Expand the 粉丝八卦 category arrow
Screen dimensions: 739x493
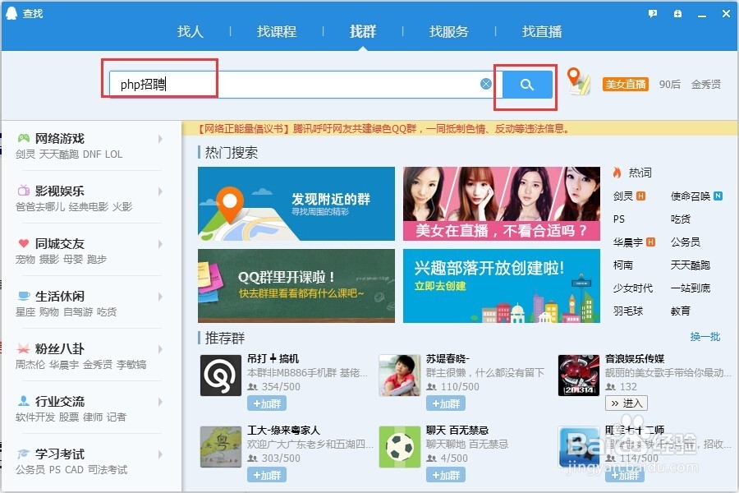point(160,349)
